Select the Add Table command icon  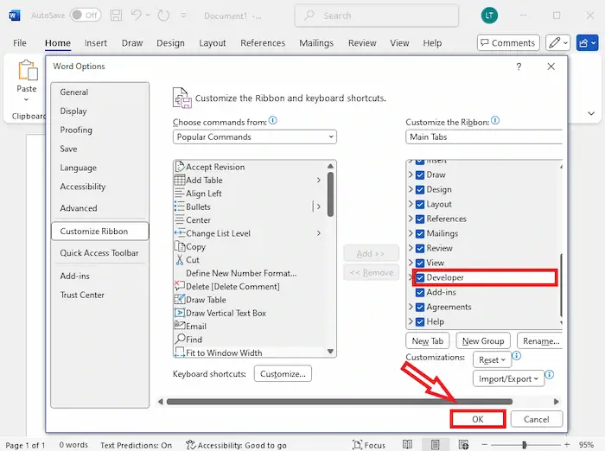(x=180, y=181)
